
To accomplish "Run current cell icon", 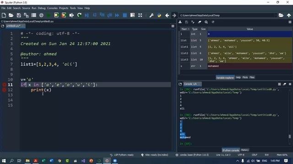I will [x=56, y=15].
